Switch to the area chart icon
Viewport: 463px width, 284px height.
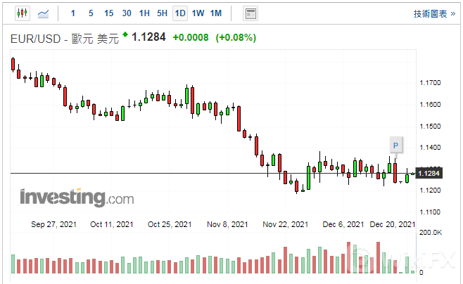pyautogui.click(x=44, y=13)
